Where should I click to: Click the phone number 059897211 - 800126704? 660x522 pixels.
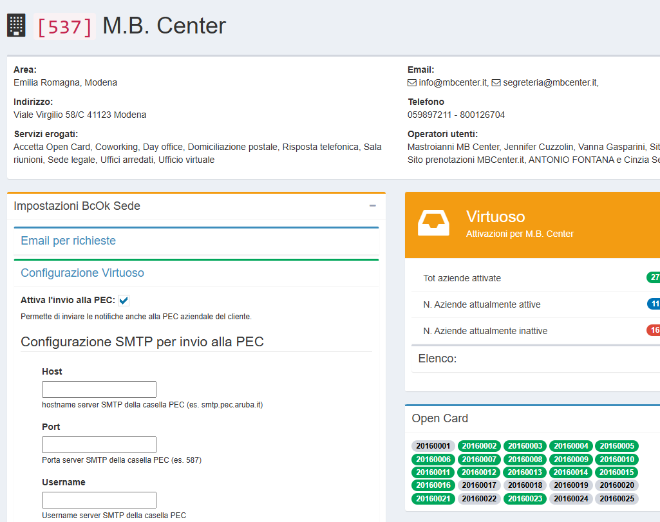(x=456, y=115)
